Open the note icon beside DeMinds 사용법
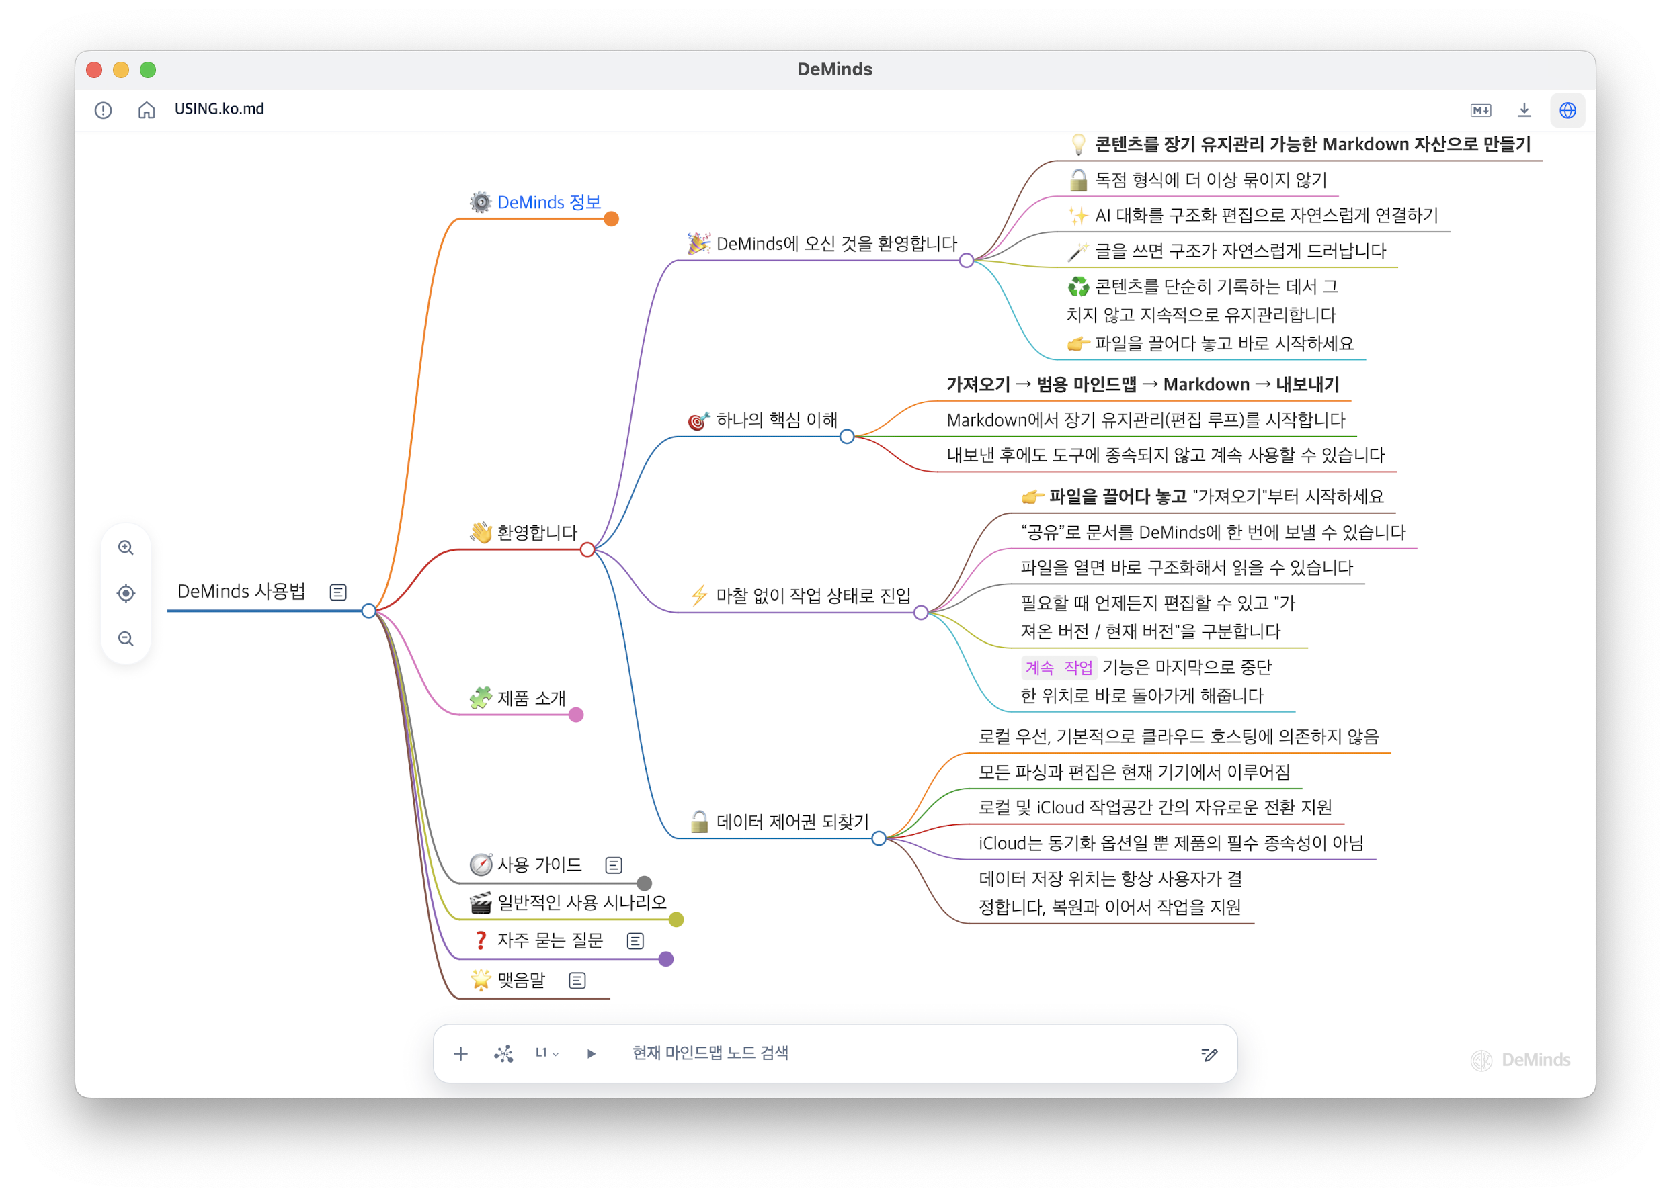The width and height of the screenshot is (1671, 1197). point(338,592)
